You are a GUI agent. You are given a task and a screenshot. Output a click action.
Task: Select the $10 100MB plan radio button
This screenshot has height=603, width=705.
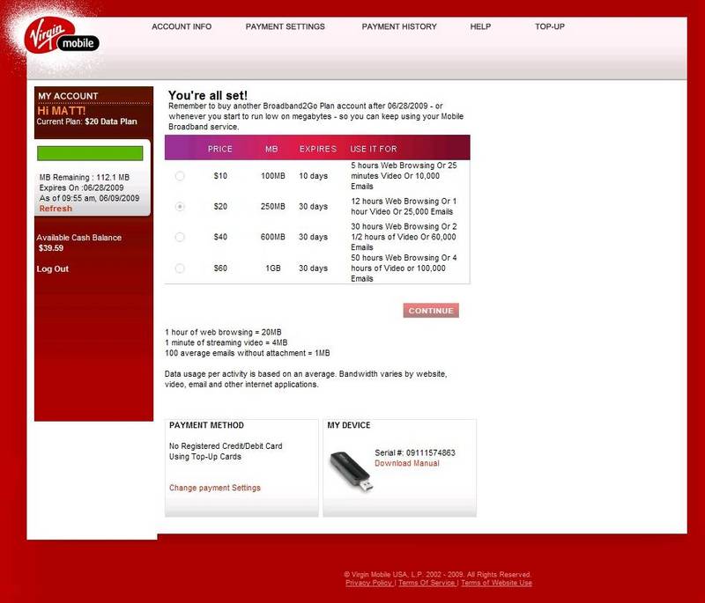pos(180,176)
